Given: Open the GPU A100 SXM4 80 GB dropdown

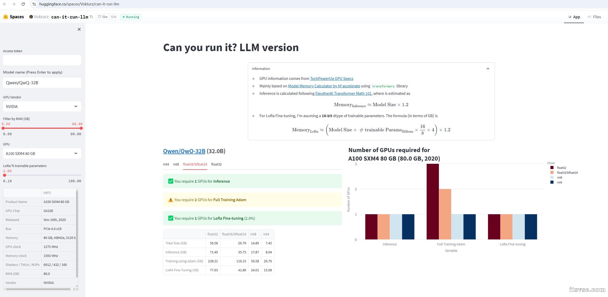Looking at the screenshot, I should (x=42, y=153).
